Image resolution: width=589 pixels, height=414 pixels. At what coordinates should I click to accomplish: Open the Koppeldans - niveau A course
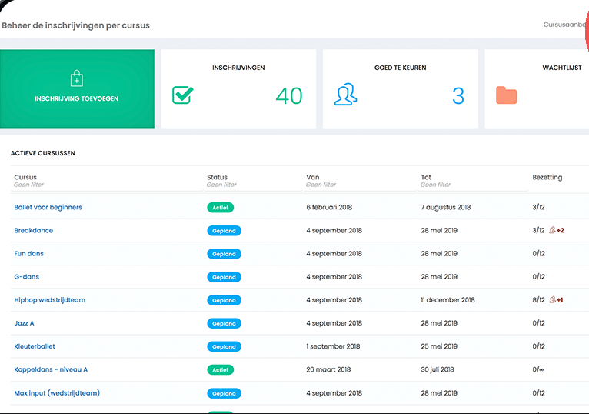[51, 369]
